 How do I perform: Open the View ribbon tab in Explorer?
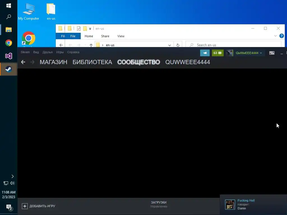coord(121,36)
